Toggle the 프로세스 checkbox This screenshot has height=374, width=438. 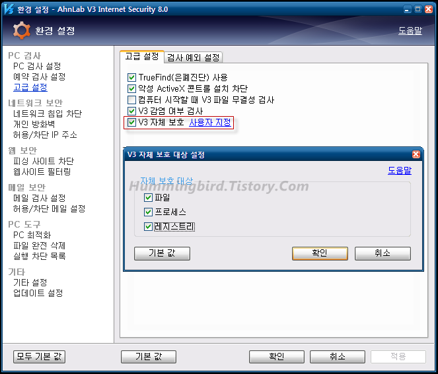(x=148, y=212)
